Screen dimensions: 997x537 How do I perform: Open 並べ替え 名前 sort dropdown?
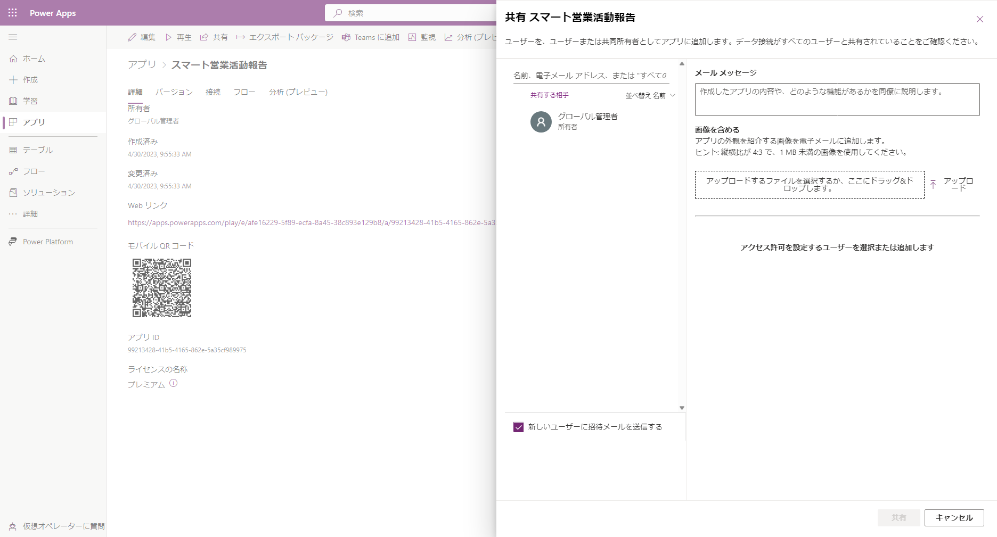click(650, 95)
